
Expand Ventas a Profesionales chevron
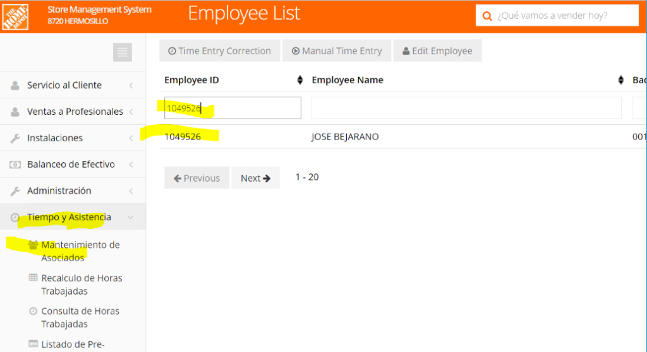tap(131, 112)
